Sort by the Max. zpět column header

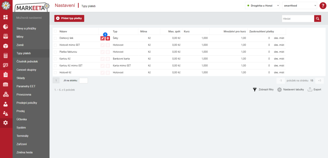coord(174,31)
